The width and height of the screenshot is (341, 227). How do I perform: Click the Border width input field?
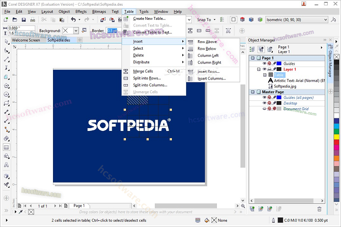point(113,31)
